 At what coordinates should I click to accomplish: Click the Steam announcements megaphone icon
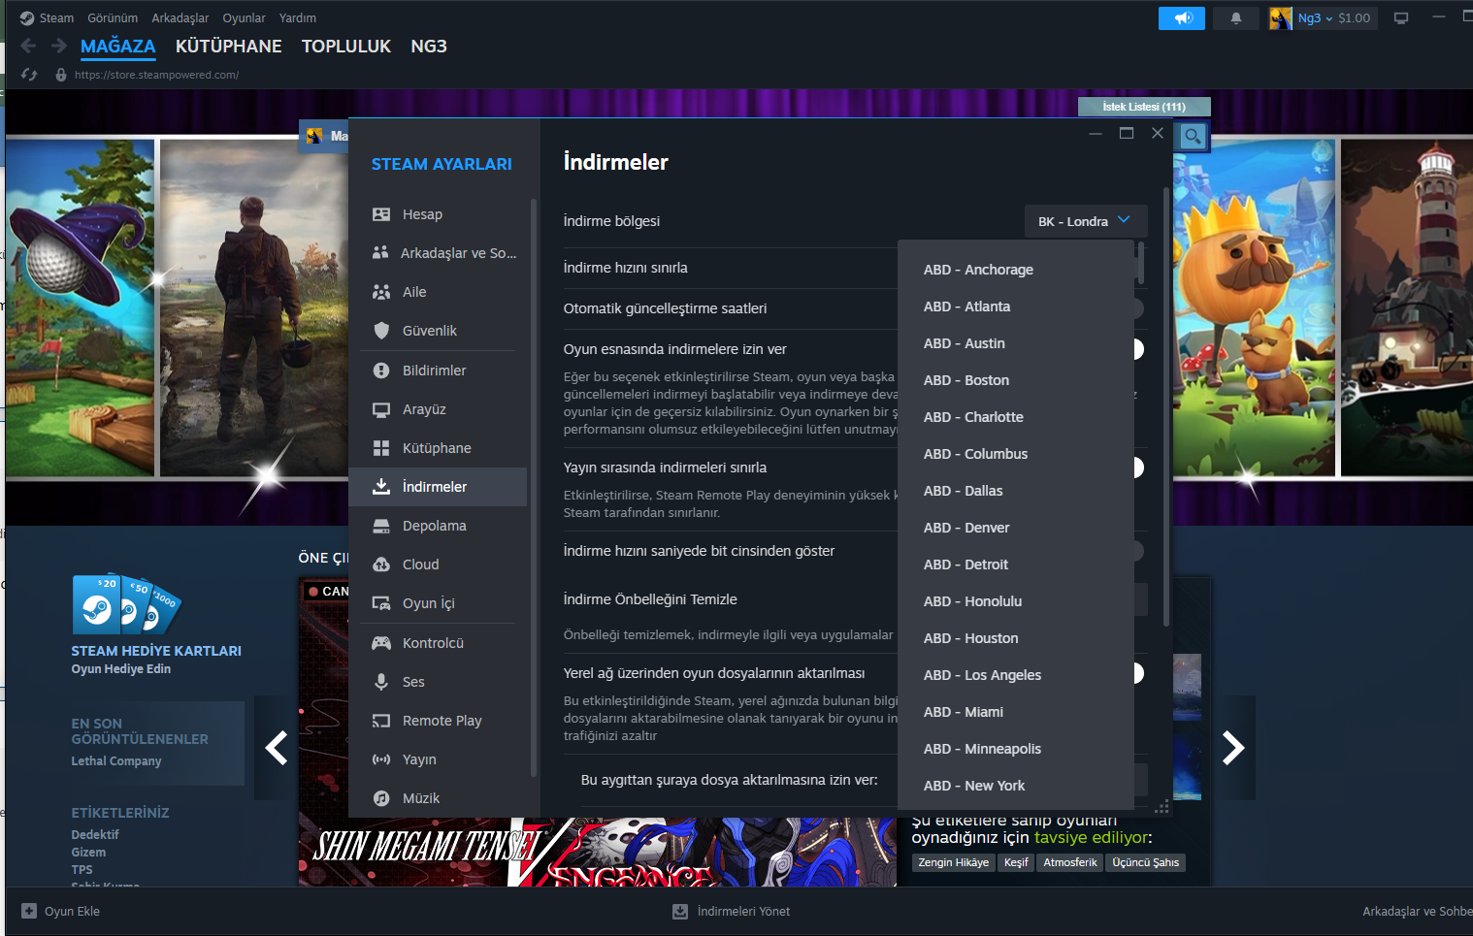[x=1182, y=18]
